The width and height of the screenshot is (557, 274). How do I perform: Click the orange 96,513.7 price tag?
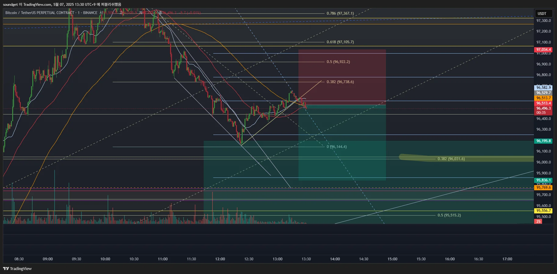pos(544,98)
